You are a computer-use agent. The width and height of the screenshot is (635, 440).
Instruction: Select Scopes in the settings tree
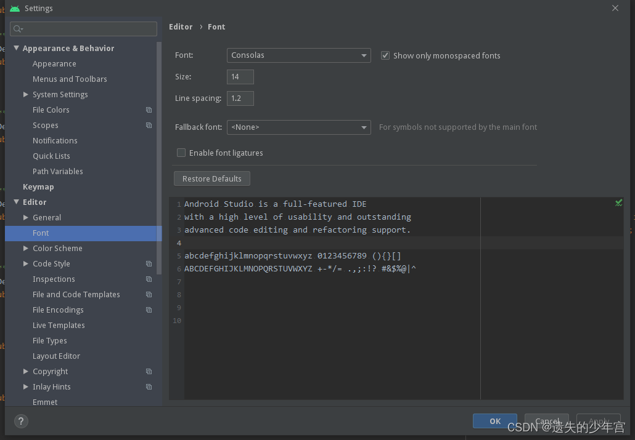(46, 126)
